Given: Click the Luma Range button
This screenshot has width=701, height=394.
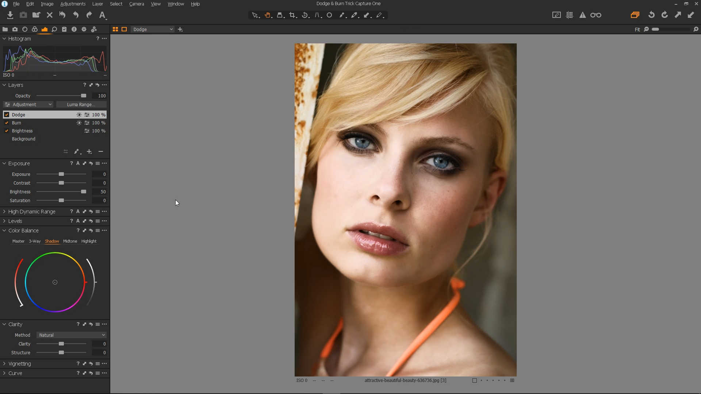Looking at the screenshot, I should 81,105.
